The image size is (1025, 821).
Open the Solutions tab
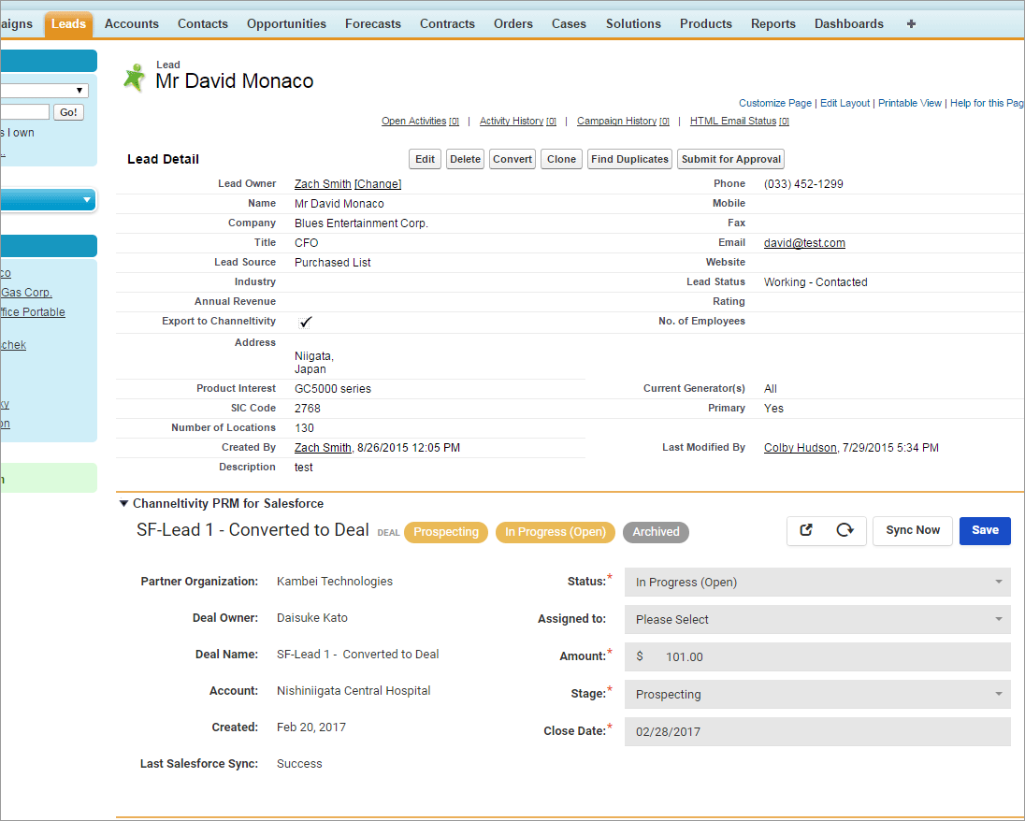point(633,24)
